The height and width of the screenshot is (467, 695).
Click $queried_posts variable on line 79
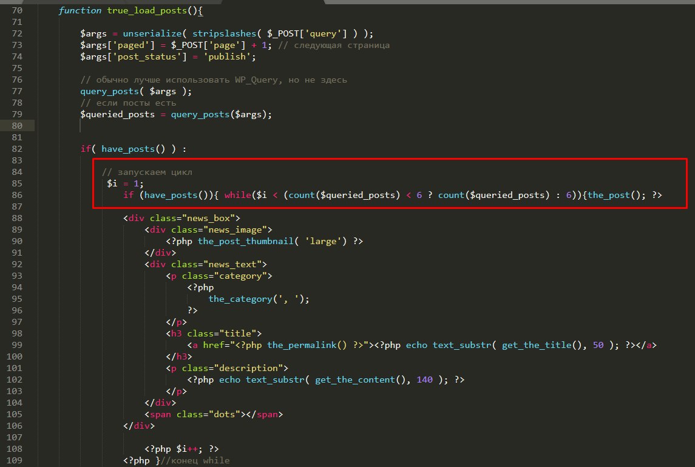[118, 114]
